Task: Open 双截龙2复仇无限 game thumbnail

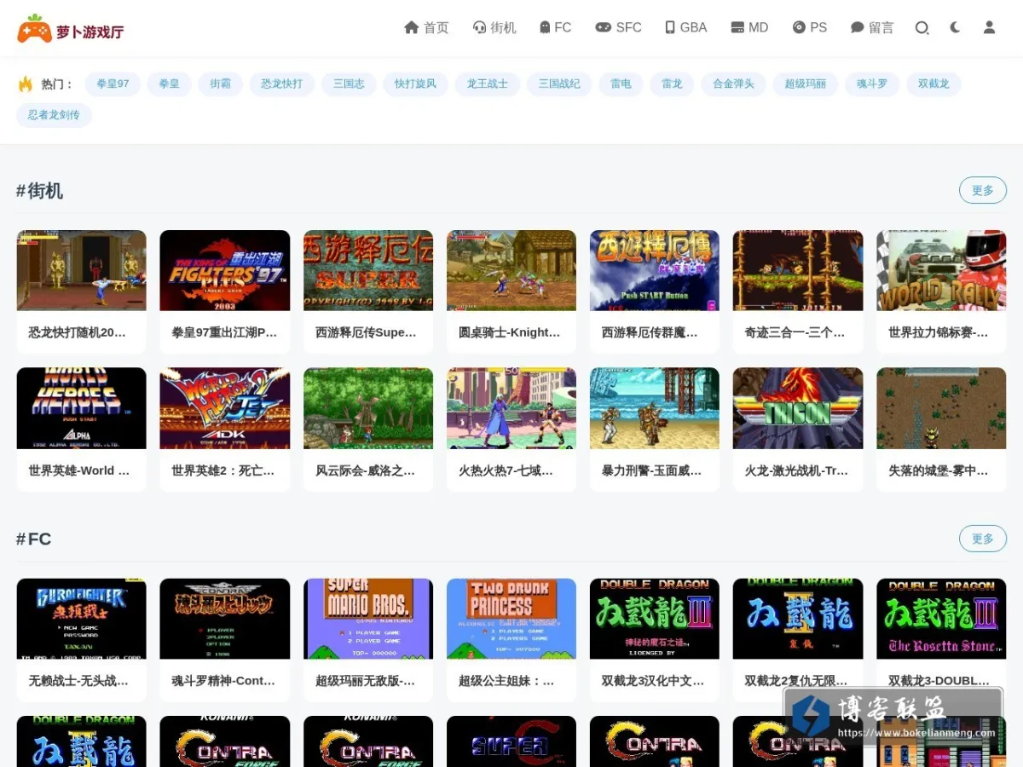Action: tap(798, 619)
